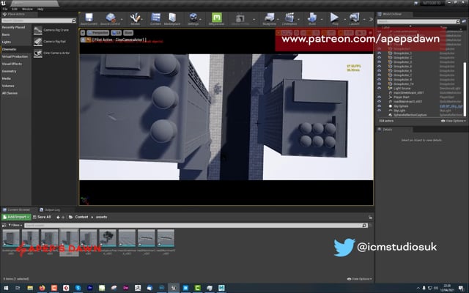The image size is (469, 293).
Task: Open World Outliner View Options
Action: click(x=454, y=121)
